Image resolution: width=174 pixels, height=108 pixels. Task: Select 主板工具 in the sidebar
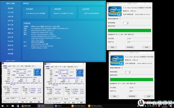[x=10, y=16]
